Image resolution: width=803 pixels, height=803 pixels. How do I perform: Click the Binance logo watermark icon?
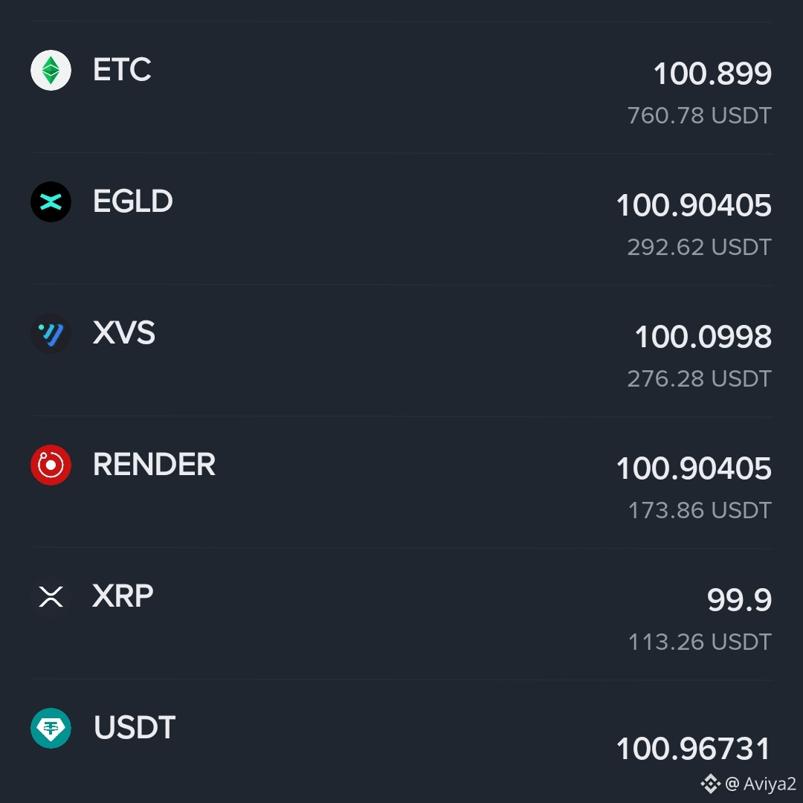[710, 784]
